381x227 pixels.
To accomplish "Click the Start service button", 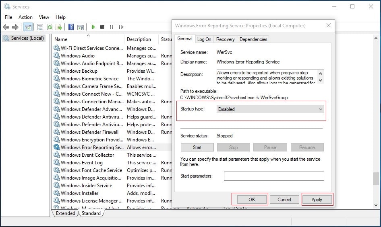I will point(197,147).
